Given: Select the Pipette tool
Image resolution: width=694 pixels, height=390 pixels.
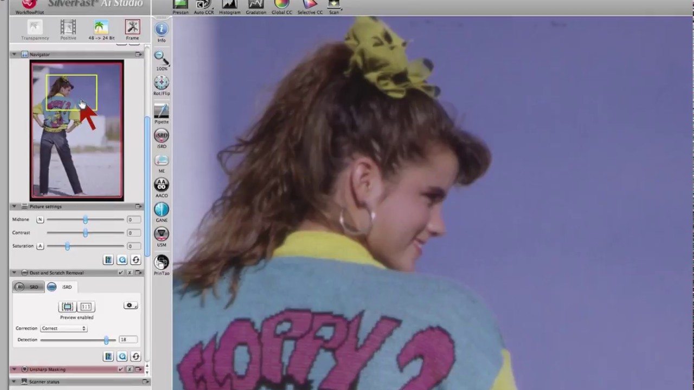Looking at the screenshot, I should (162, 113).
